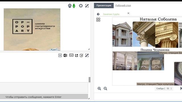The width and height of the screenshot is (182, 102).
Task: Click the Чтобы отправить сообщение hint text
Action: 34,97
